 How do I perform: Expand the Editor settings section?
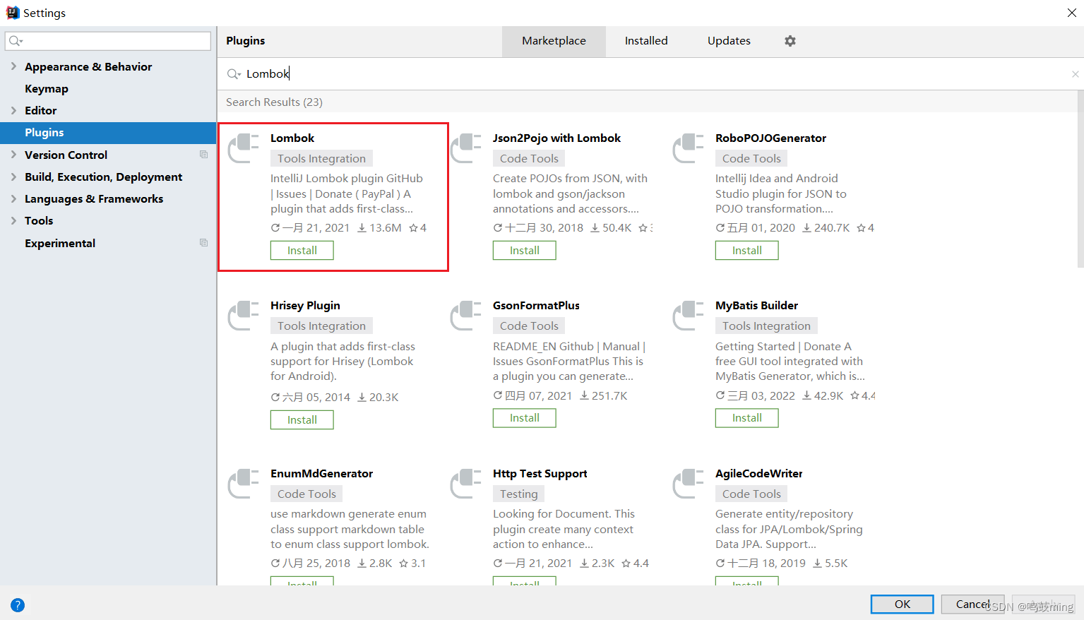[13, 110]
